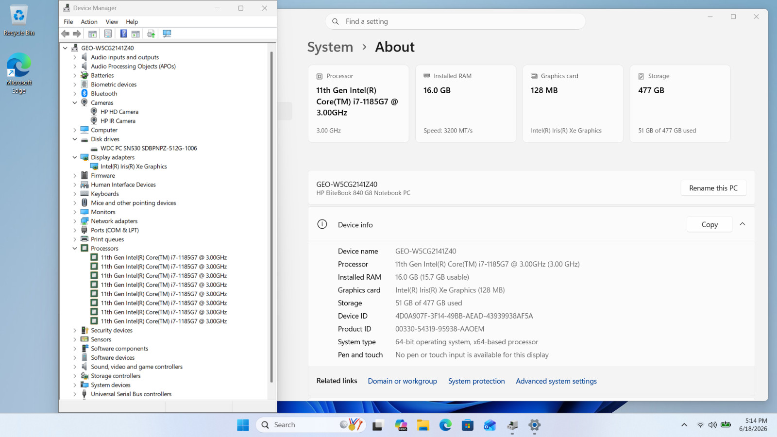Image resolution: width=777 pixels, height=437 pixels.
Task: Select the Batteries category icon
Action: [84, 75]
